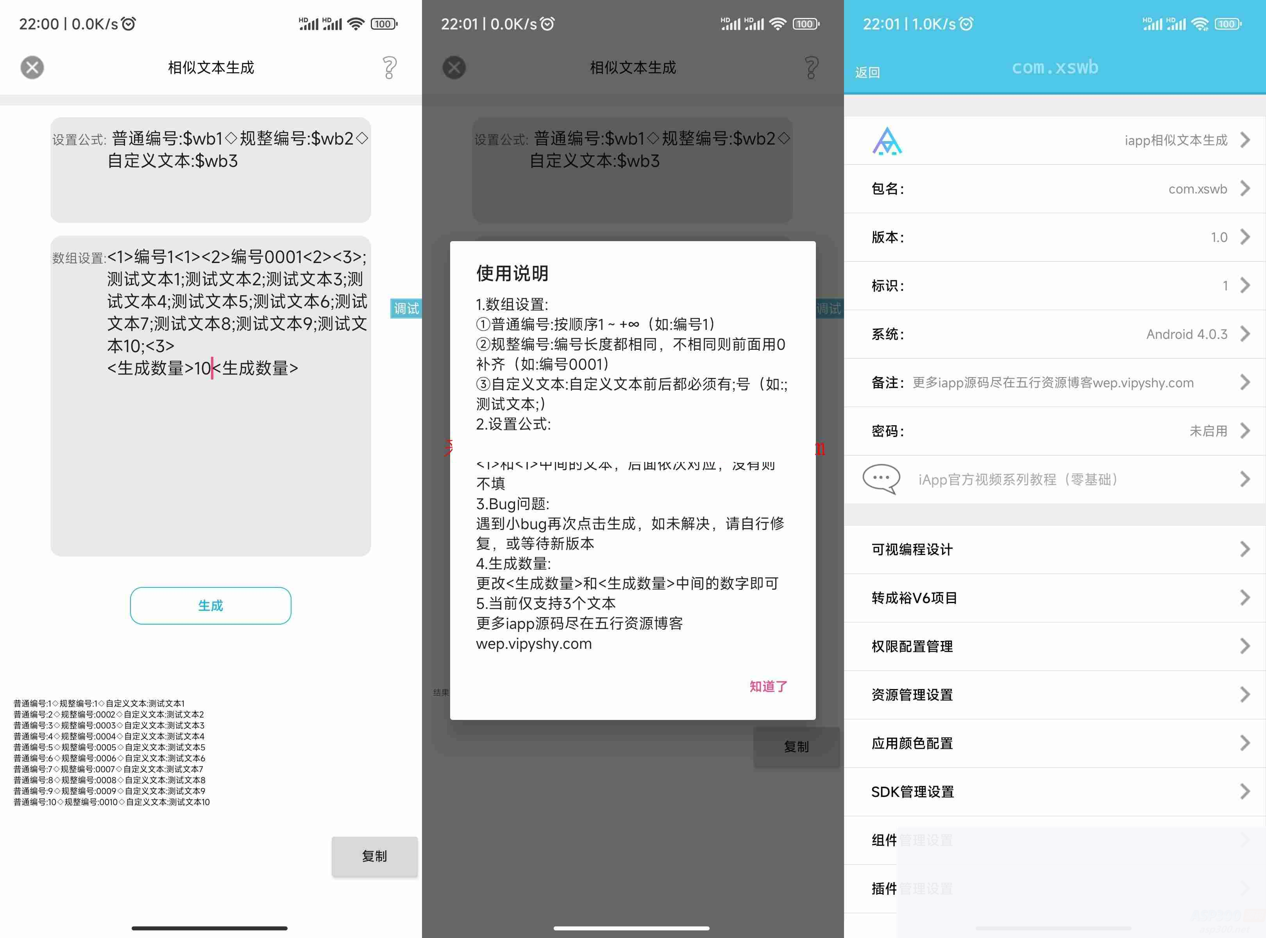Expand the 版本 row chevron
Viewport: 1266px width, 938px height.
1246,237
